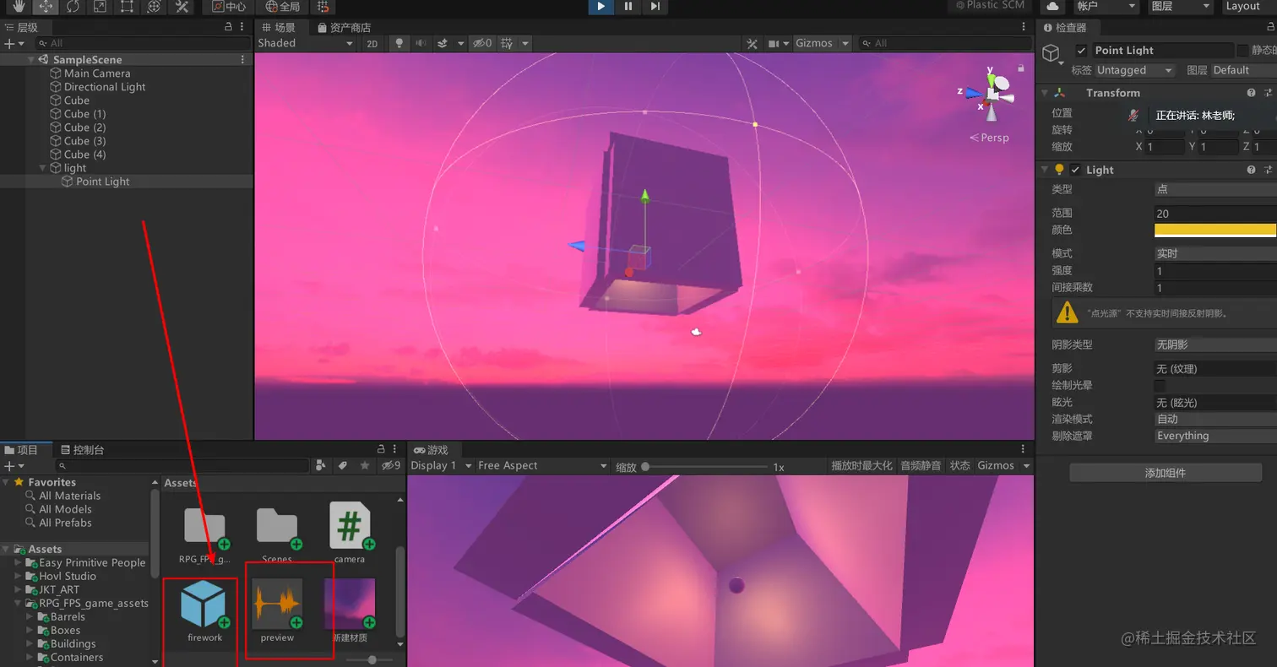Click the Search by Label tag icon
This screenshot has width=1277, height=667.
coord(343,465)
